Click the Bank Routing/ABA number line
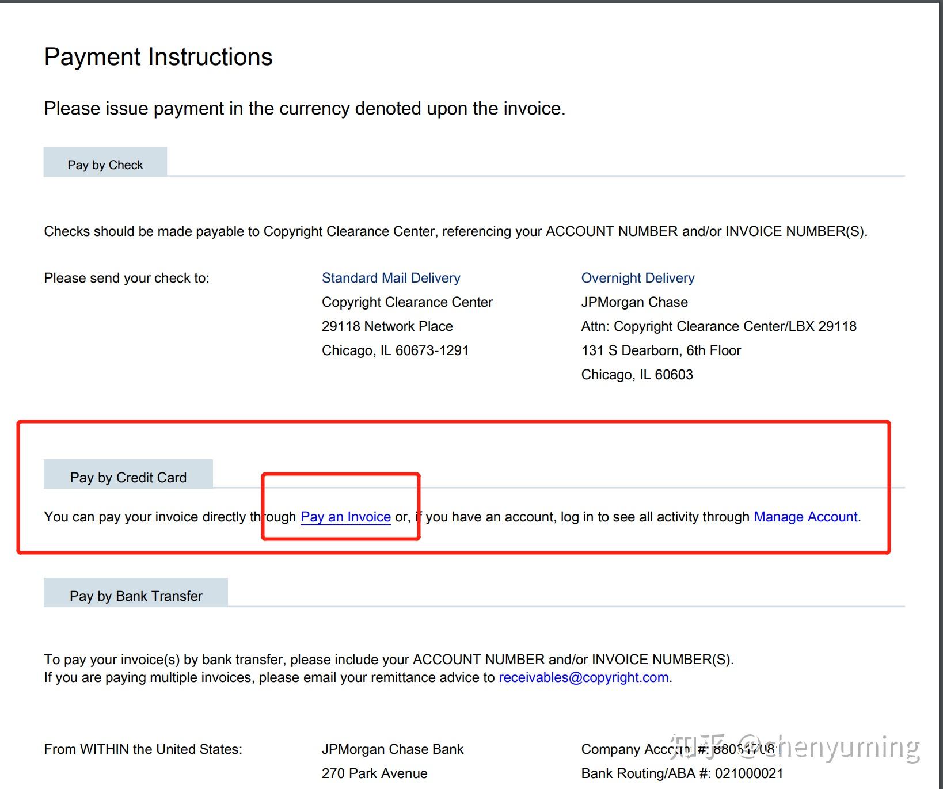The height and width of the screenshot is (789, 943). click(x=682, y=773)
